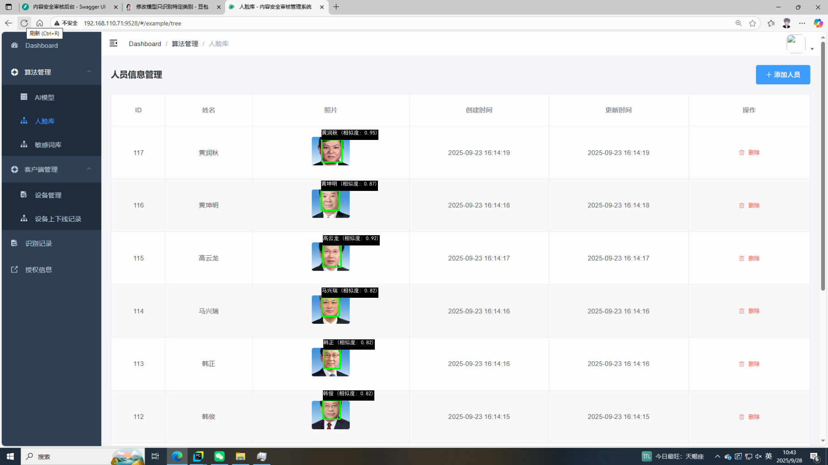Click the browser refresh icon
This screenshot has height=465, width=828.
point(24,23)
